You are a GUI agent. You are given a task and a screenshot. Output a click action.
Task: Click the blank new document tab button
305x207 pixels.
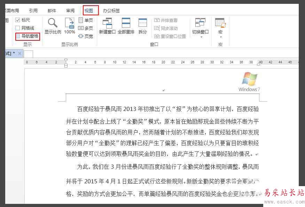[29, 54]
